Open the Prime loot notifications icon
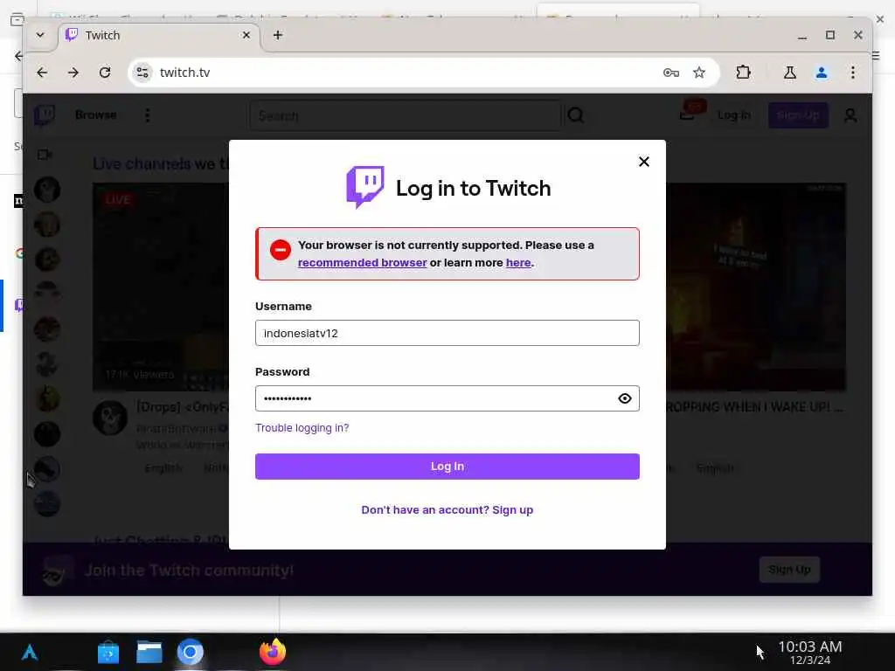This screenshot has width=895, height=671. (689, 113)
